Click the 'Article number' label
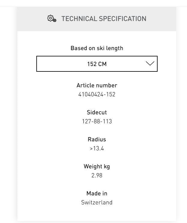 (x=97, y=86)
